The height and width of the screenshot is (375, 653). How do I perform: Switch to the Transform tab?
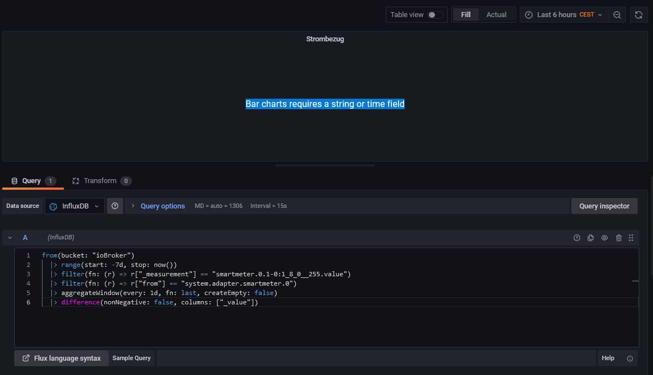coord(100,181)
